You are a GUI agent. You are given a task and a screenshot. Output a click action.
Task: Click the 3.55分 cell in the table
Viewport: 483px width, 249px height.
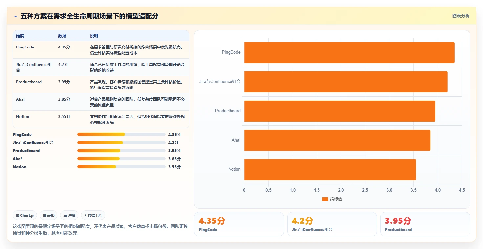[64, 117]
